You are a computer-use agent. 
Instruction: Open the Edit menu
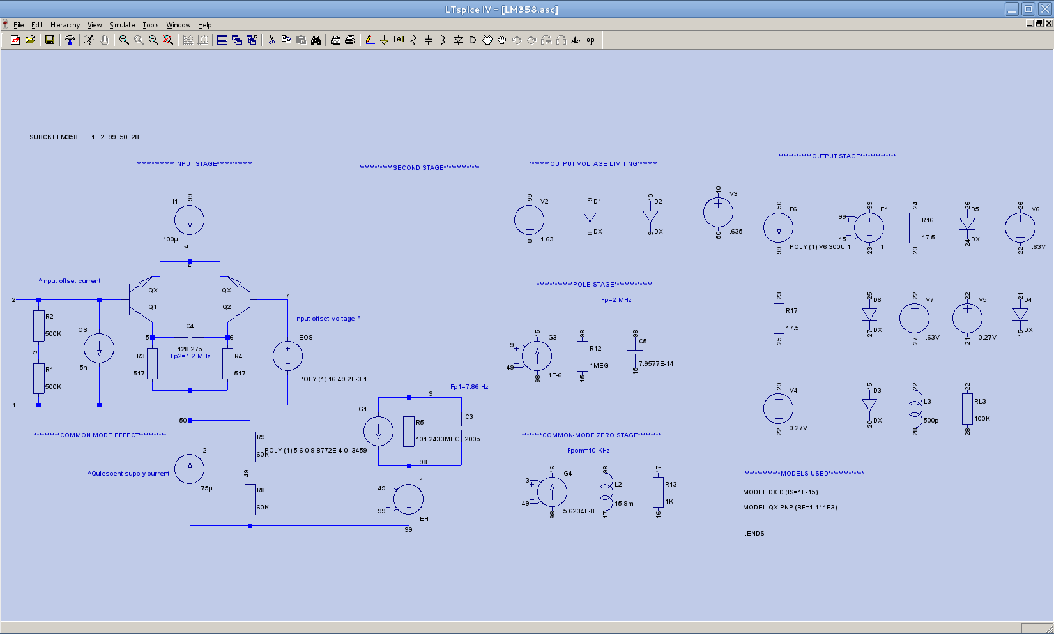(x=37, y=25)
